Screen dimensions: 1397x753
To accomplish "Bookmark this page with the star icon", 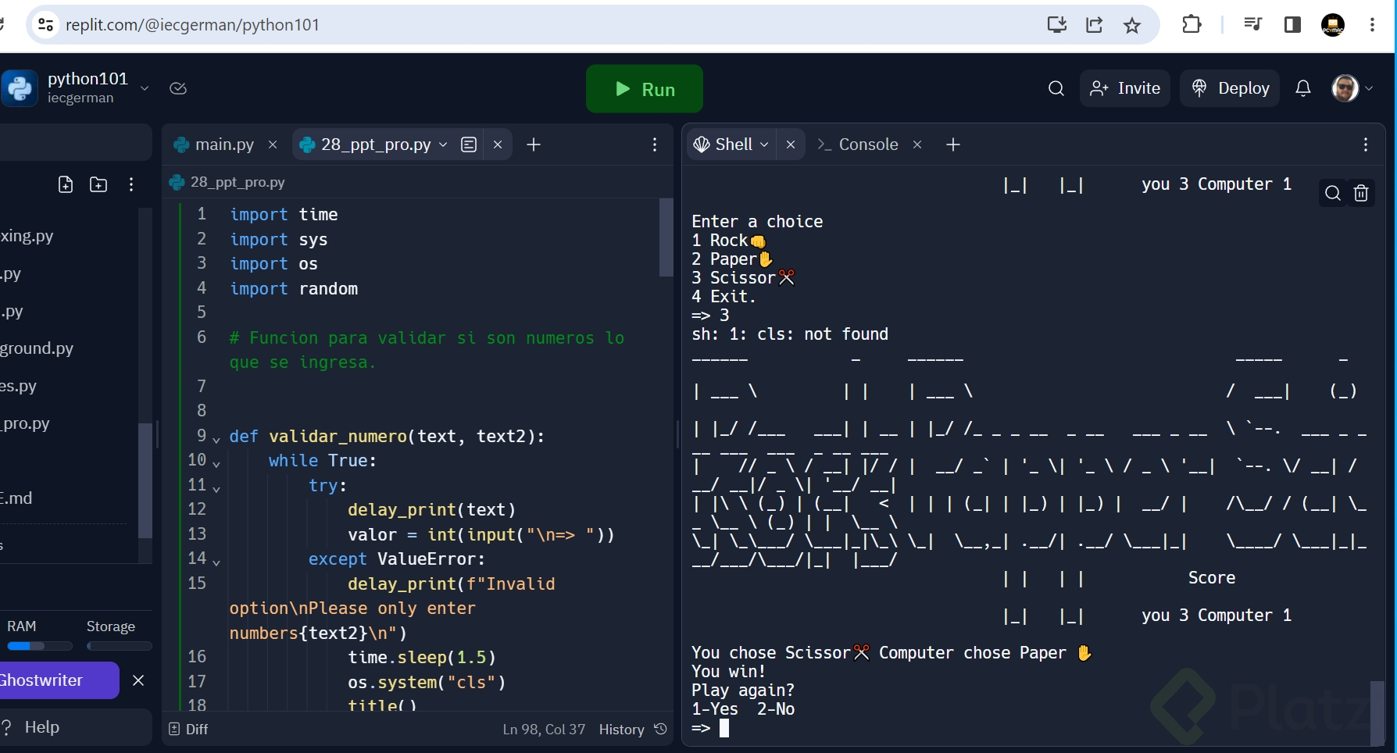I will tap(1132, 25).
